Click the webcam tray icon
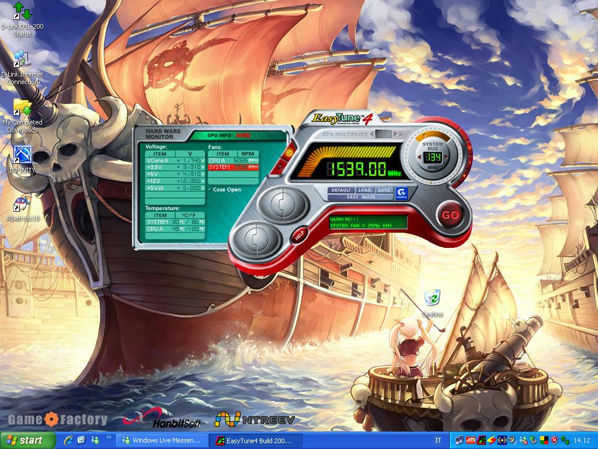Screen dimensions: 598x449 click(x=513, y=440)
